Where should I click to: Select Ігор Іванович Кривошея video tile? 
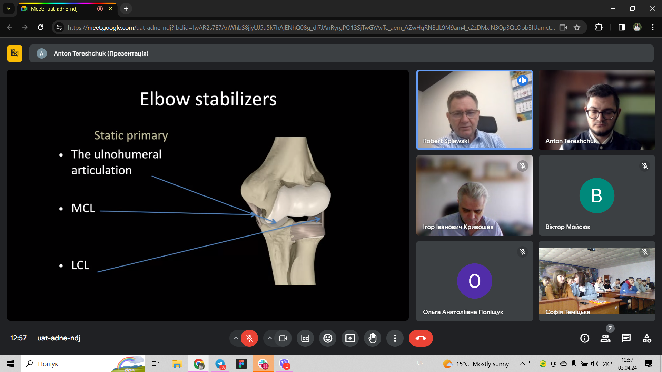click(x=474, y=195)
